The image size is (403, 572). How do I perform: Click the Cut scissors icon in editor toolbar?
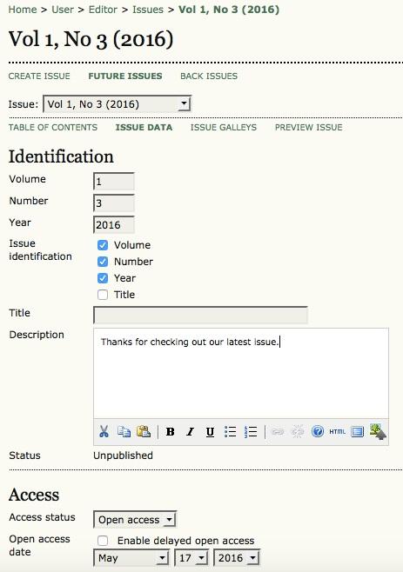click(104, 432)
